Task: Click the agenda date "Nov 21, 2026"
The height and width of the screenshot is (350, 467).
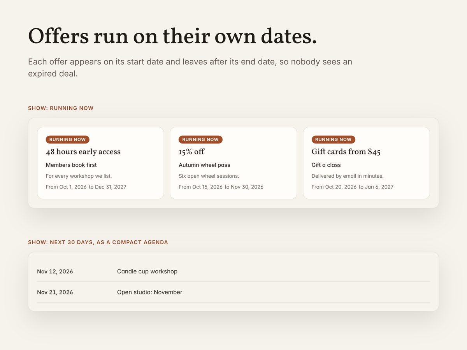Action: (x=55, y=292)
